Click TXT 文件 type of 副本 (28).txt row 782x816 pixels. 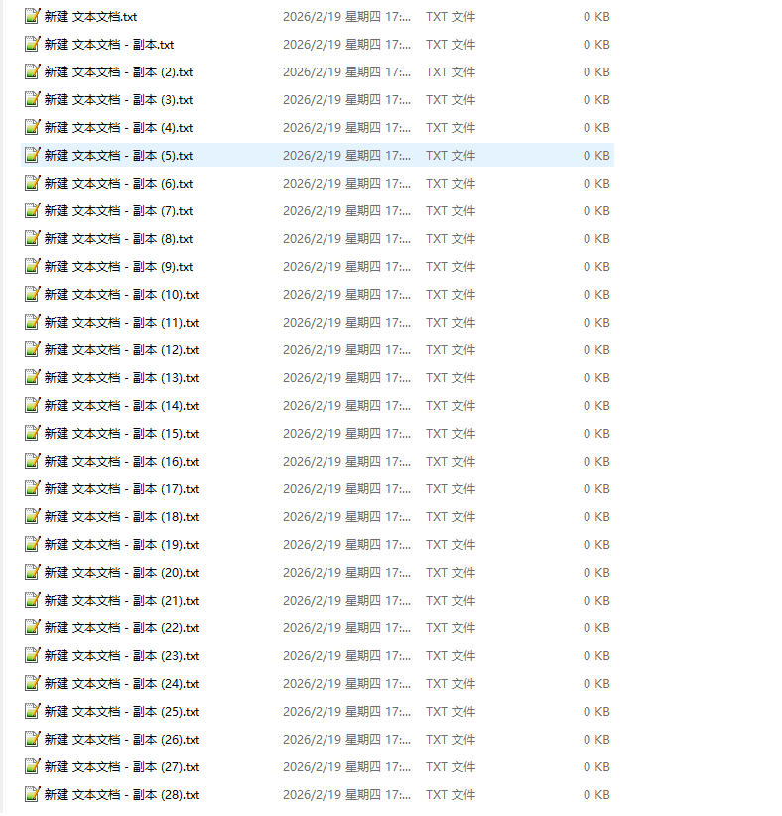(x=451, y=795)
